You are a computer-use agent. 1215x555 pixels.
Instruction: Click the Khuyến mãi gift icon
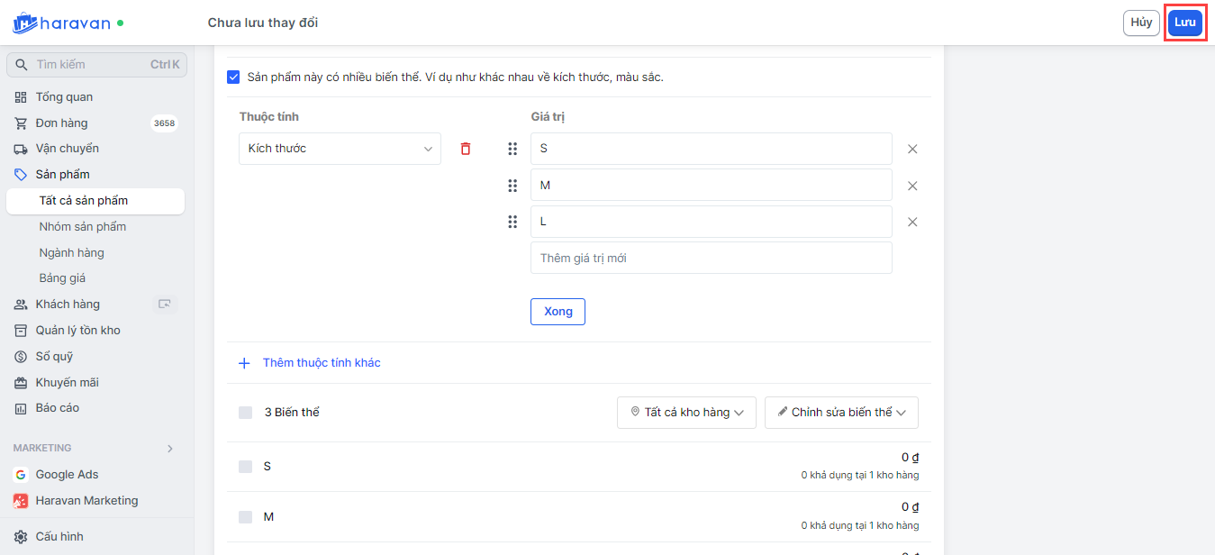pos(21,383)
